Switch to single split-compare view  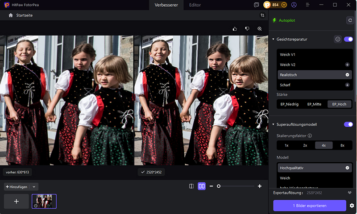191,186
